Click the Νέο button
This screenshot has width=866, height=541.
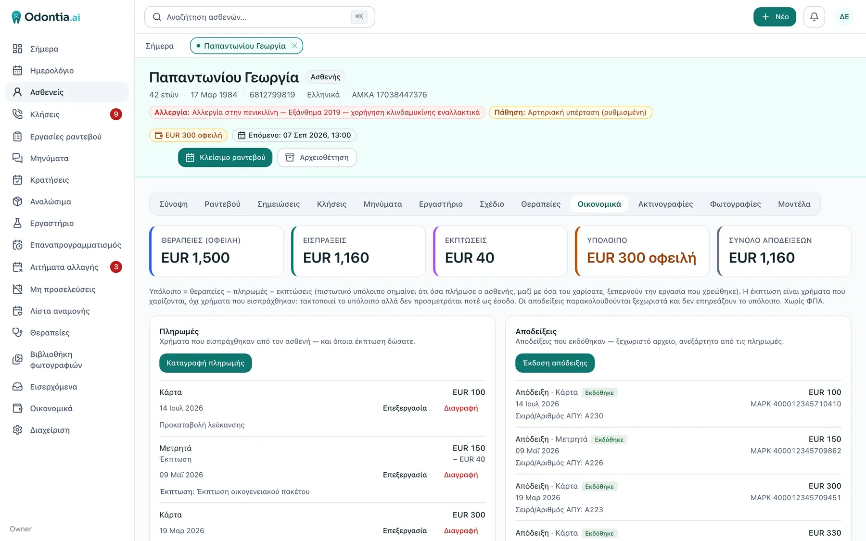click(775, 17)
